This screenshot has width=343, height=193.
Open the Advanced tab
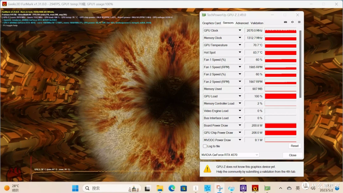[x=242, y=23]
